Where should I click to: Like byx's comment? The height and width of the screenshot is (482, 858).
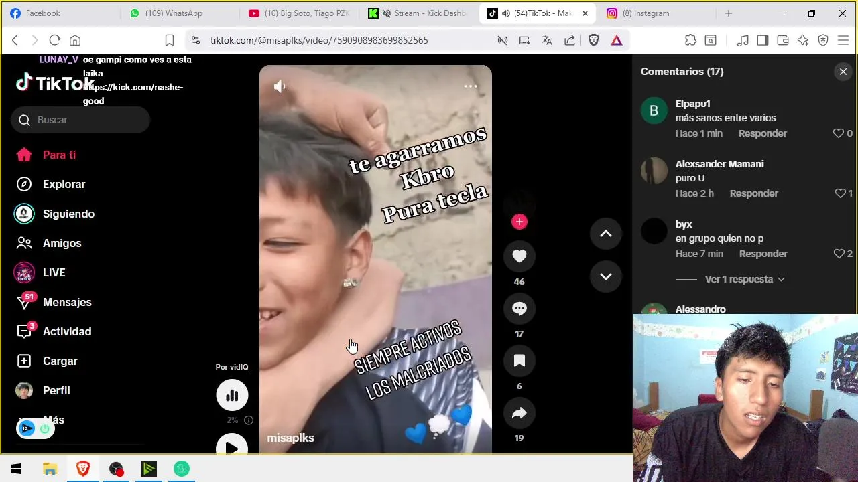coord(839,254)
